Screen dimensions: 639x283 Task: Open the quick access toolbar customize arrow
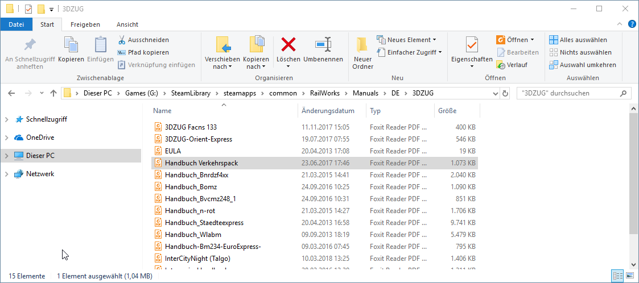[x=51, y=9]
